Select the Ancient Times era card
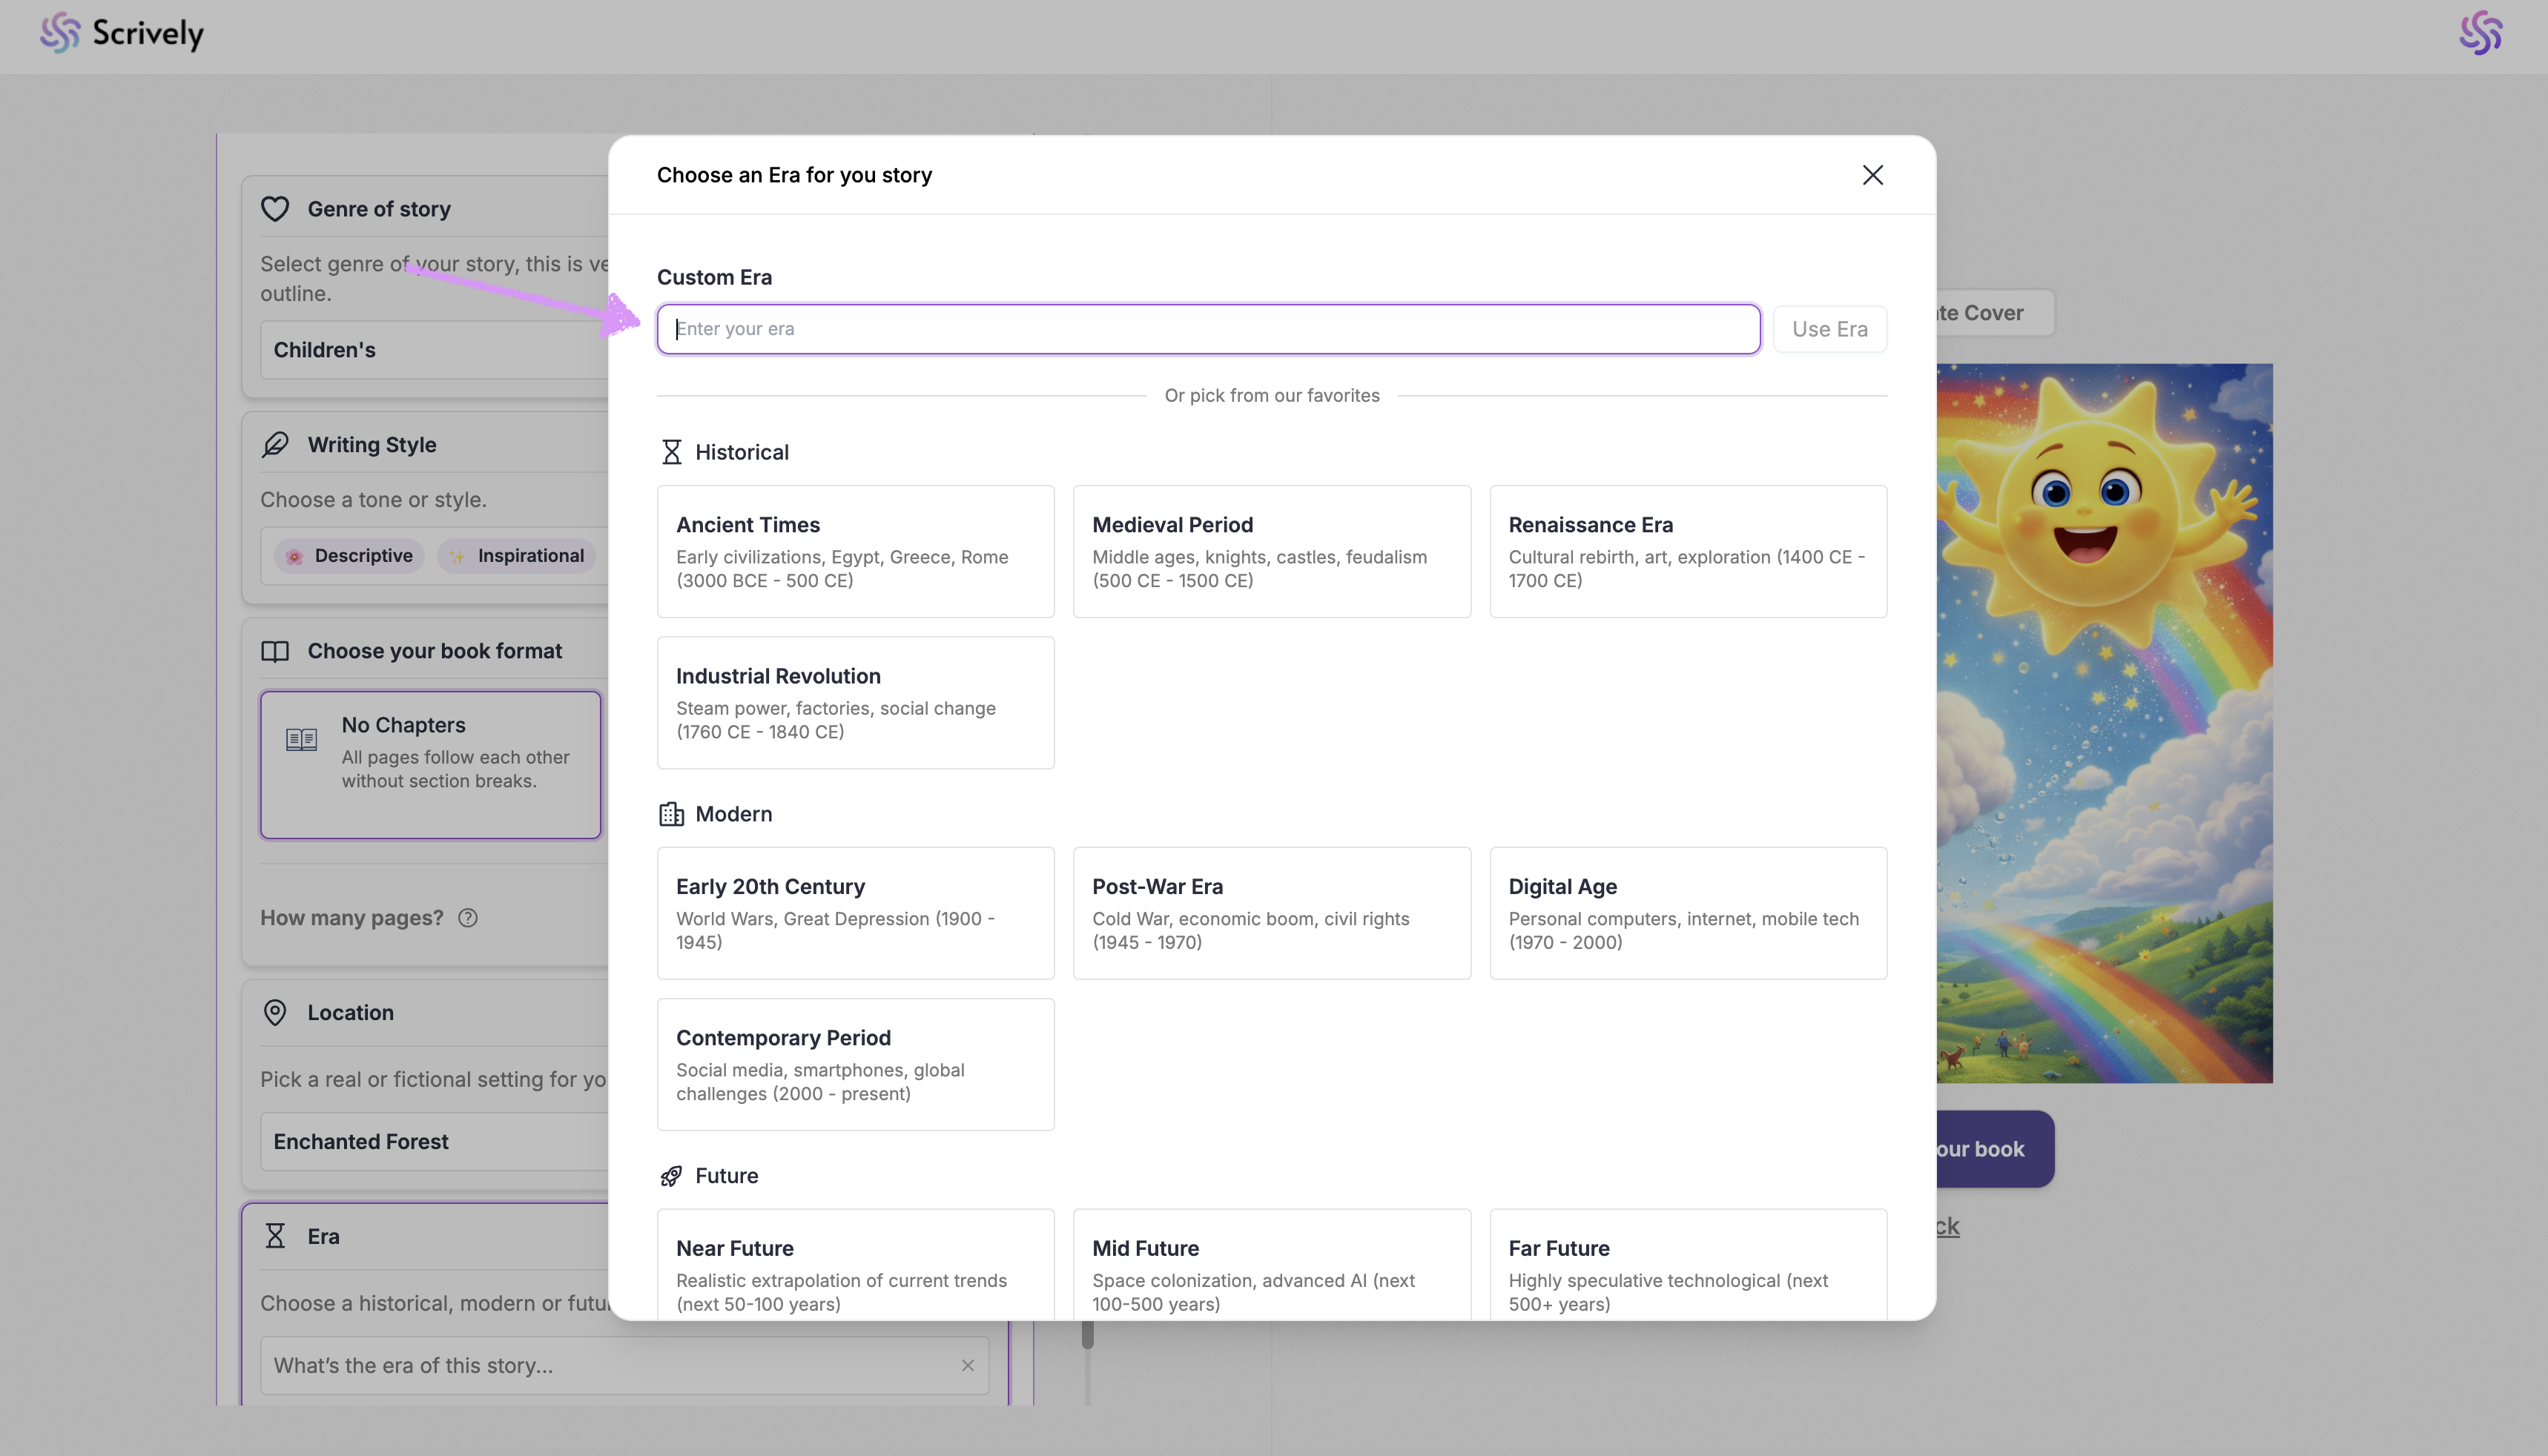The height and width of the screenshot is (1456, 2548). pos(855,551)
